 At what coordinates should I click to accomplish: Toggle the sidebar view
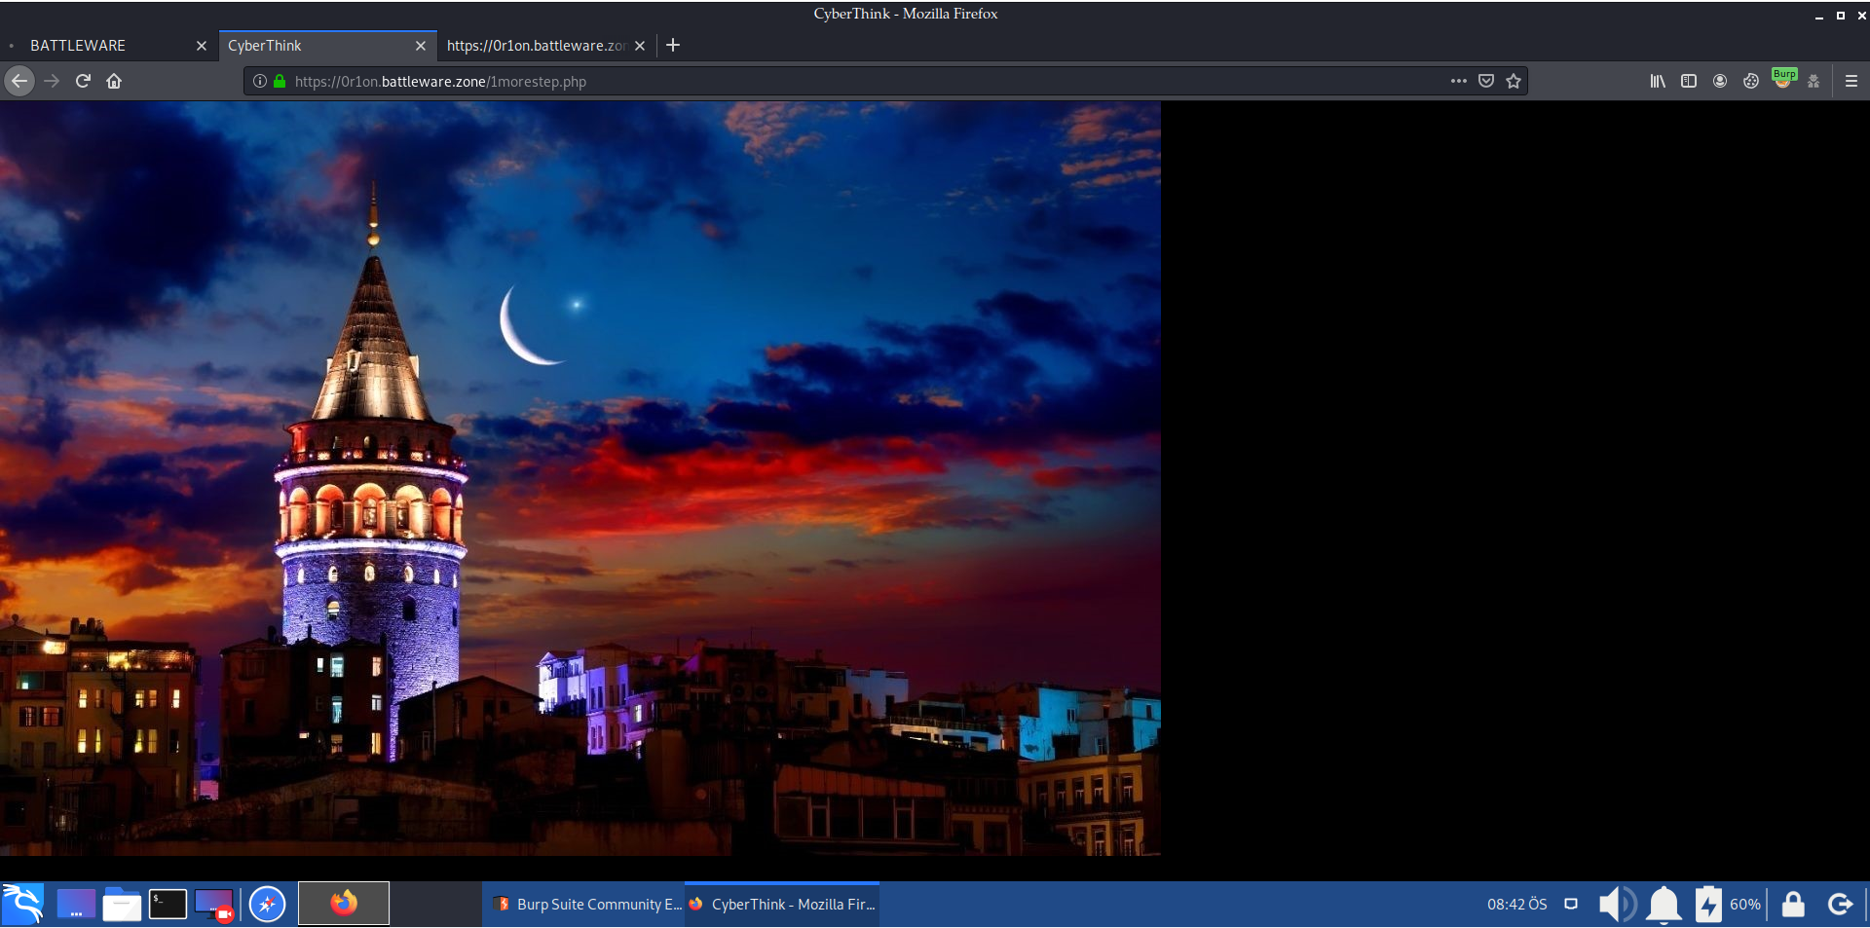click(x=1688, y=81)
